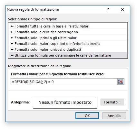
Task: Close the Nuova regola di formattazione dialog
Action: coord(122,9)
